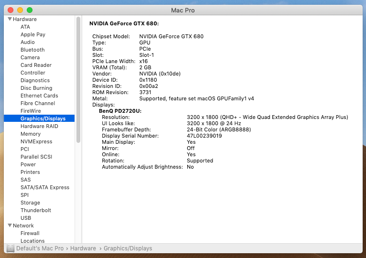Open FireWire in the sidebar

[31, 111]
